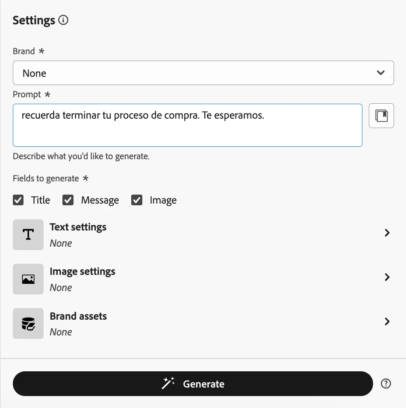Screen dimensions: 406x408
Task: Click the Image settings picture icon
Action: pyautogui.click(x=28, y=279)
